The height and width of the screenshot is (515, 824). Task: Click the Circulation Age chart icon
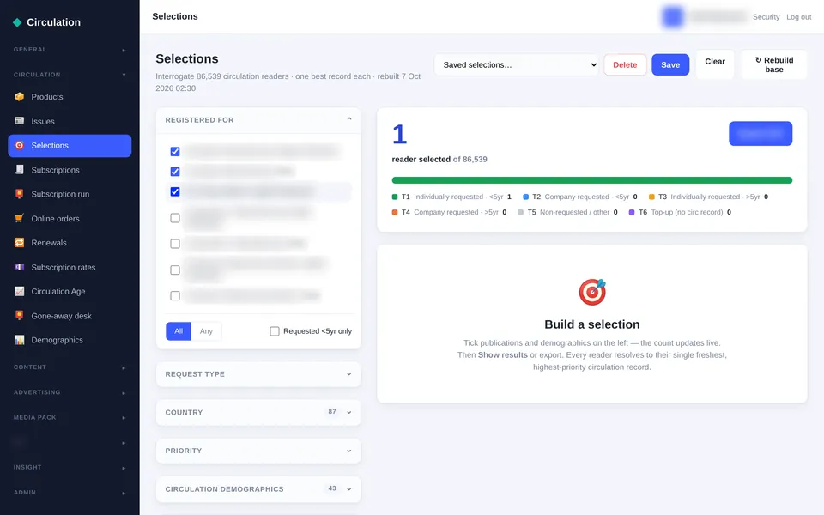20,291
